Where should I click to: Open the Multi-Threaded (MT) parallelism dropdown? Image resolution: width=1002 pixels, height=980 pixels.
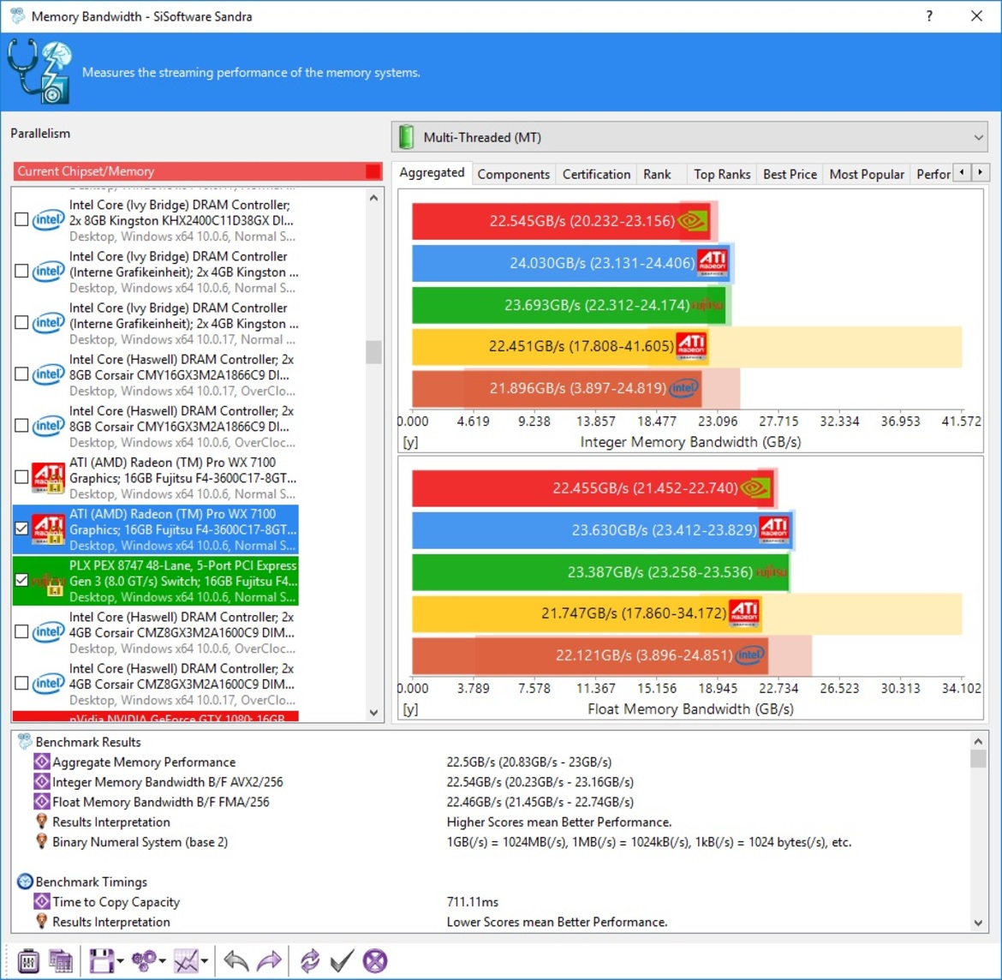tap(689, 137)
